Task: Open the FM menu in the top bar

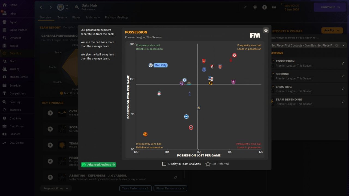Action: pyautogui.click(x=274, y=7)
